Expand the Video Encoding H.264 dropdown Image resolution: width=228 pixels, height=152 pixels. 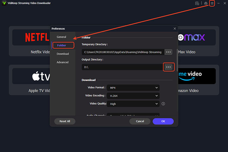pos(133,96)
